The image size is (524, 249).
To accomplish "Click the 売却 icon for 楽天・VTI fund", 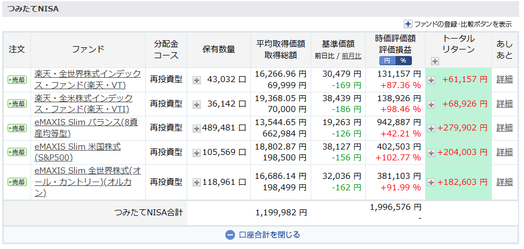I will [x=17, y=104].
